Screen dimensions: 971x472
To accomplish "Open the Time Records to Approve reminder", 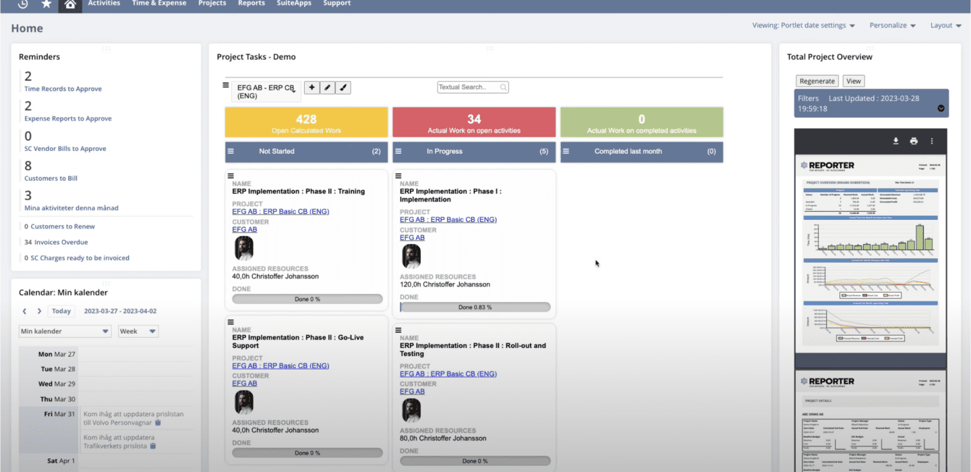I will coord(63,89).
